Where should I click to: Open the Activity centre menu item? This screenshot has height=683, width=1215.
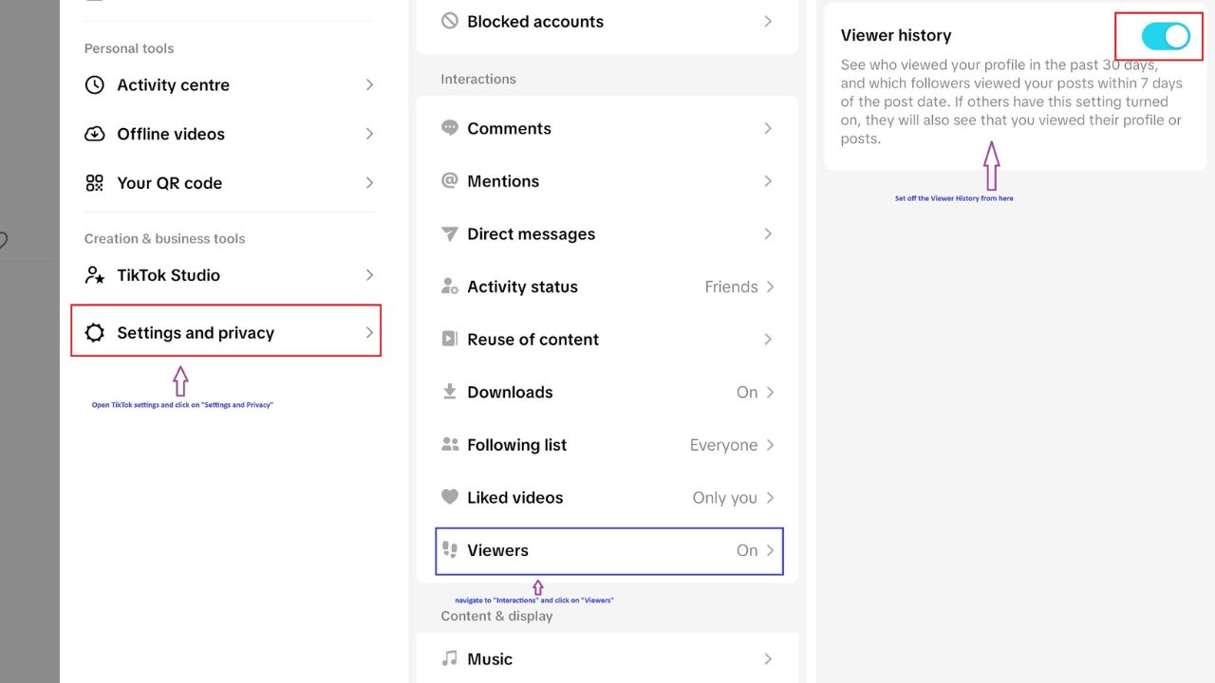coord(229,84)
